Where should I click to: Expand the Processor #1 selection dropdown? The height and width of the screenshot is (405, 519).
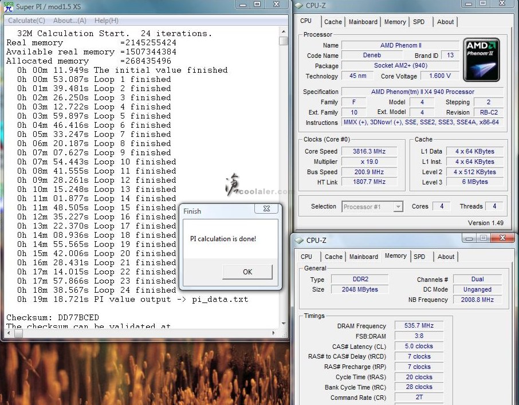click(x=398, y=207)
